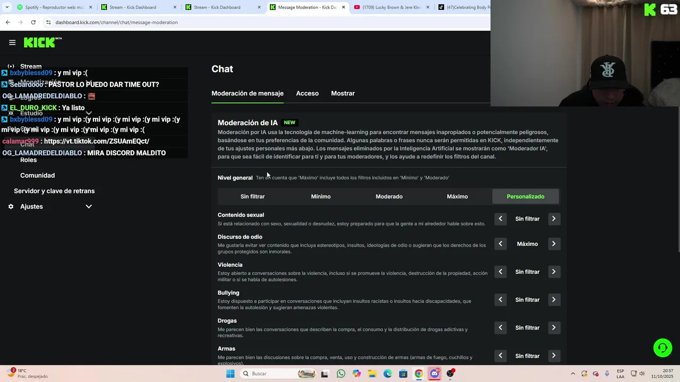Screen dimensions: 680x382
Task: Switch to the Acceso tab
Action: coord(307,93)
